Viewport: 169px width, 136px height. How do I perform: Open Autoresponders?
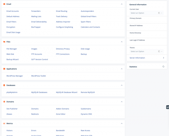pos(87,11)
